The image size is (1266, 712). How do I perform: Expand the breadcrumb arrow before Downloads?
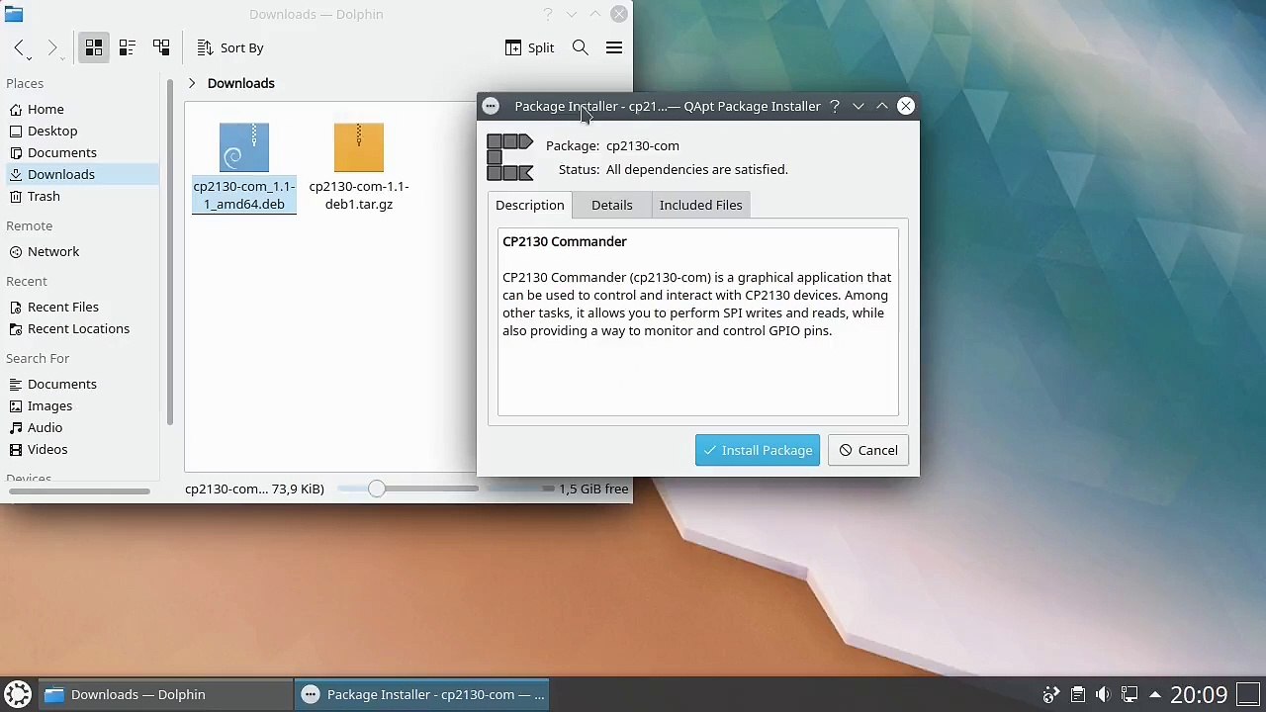coord(192,83)
